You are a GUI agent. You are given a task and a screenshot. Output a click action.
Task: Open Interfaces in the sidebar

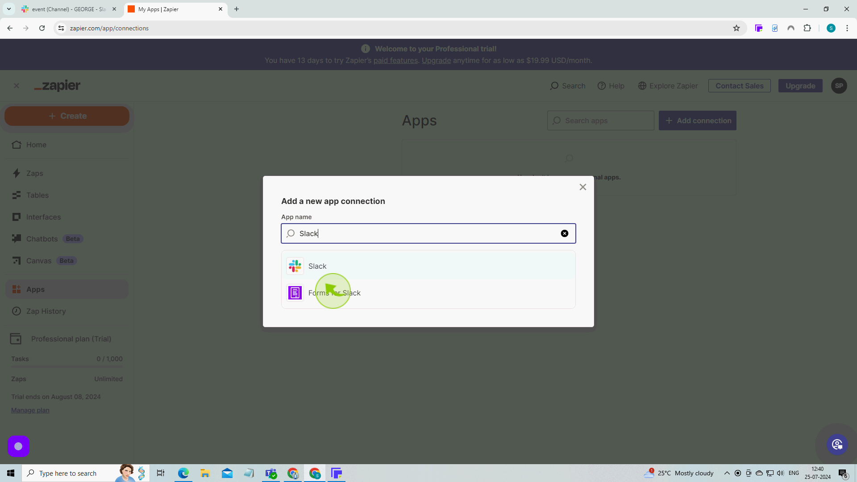pyautogui.click(x=67, y=217)
